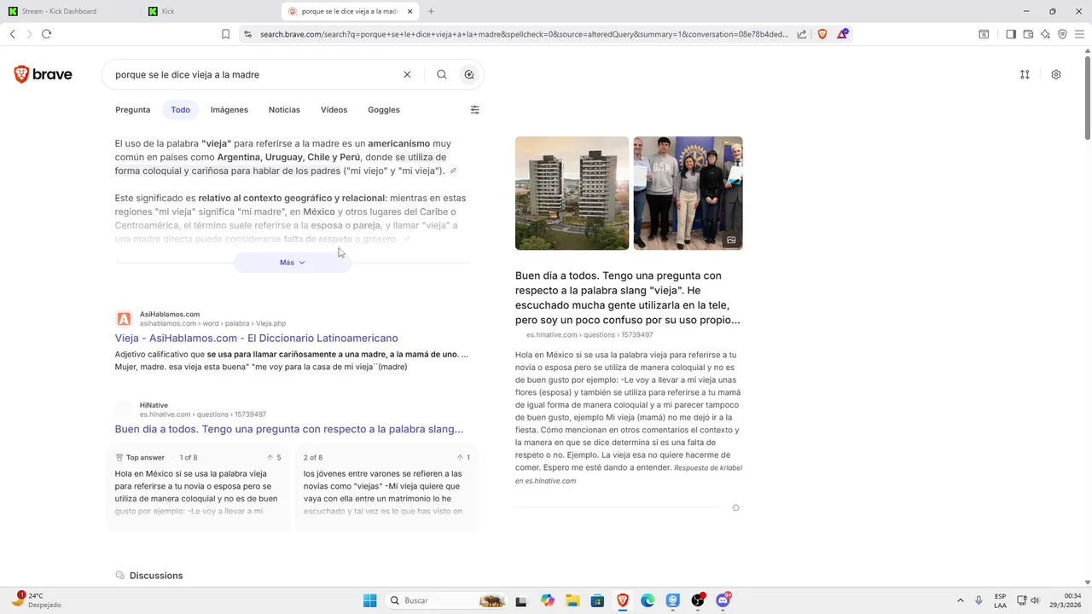Open the Brave Wallet icon
Image resolution: width=1092 pixels, height=614 pixels.
coord(1028,34)
